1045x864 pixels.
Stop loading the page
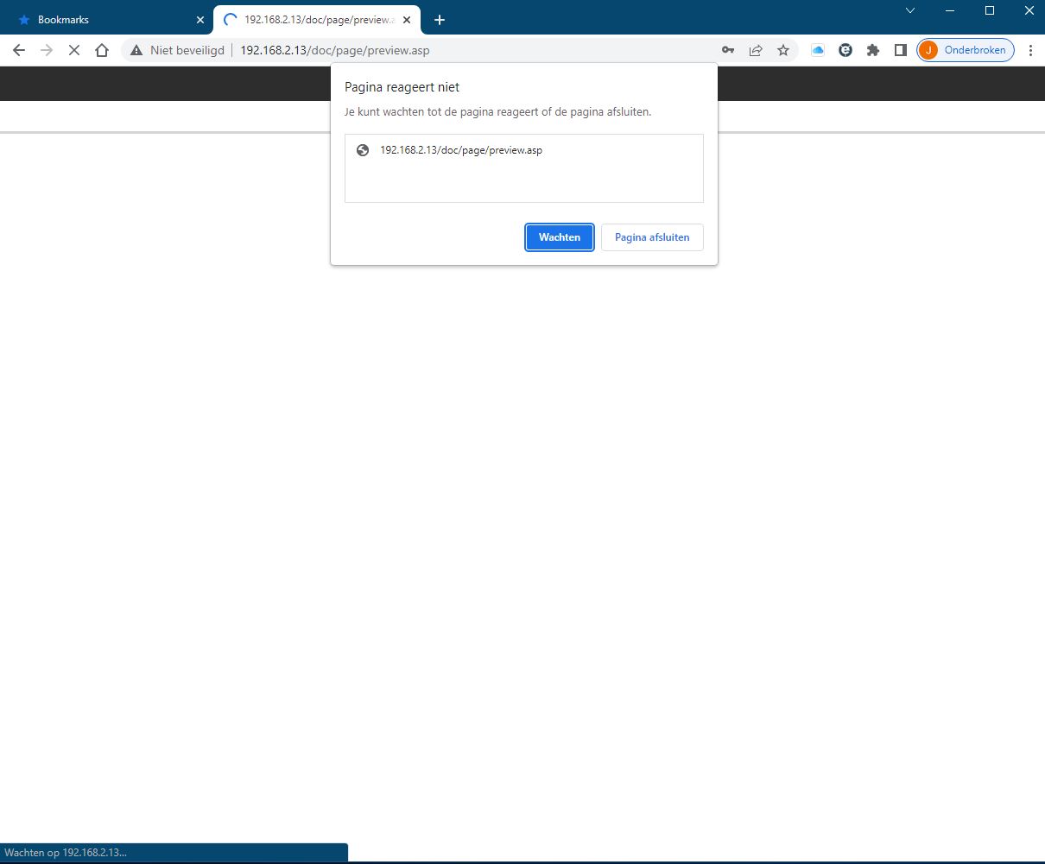coord(74,50)
